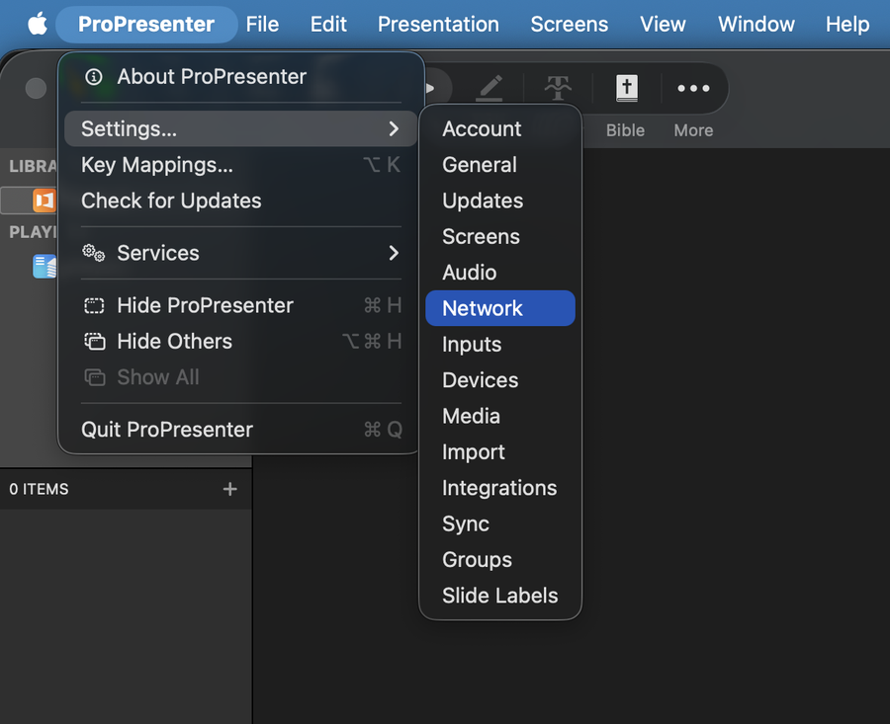Viewport: 890px width, 724px height.
Task: Open Sync settings
Action: point(500,523)
